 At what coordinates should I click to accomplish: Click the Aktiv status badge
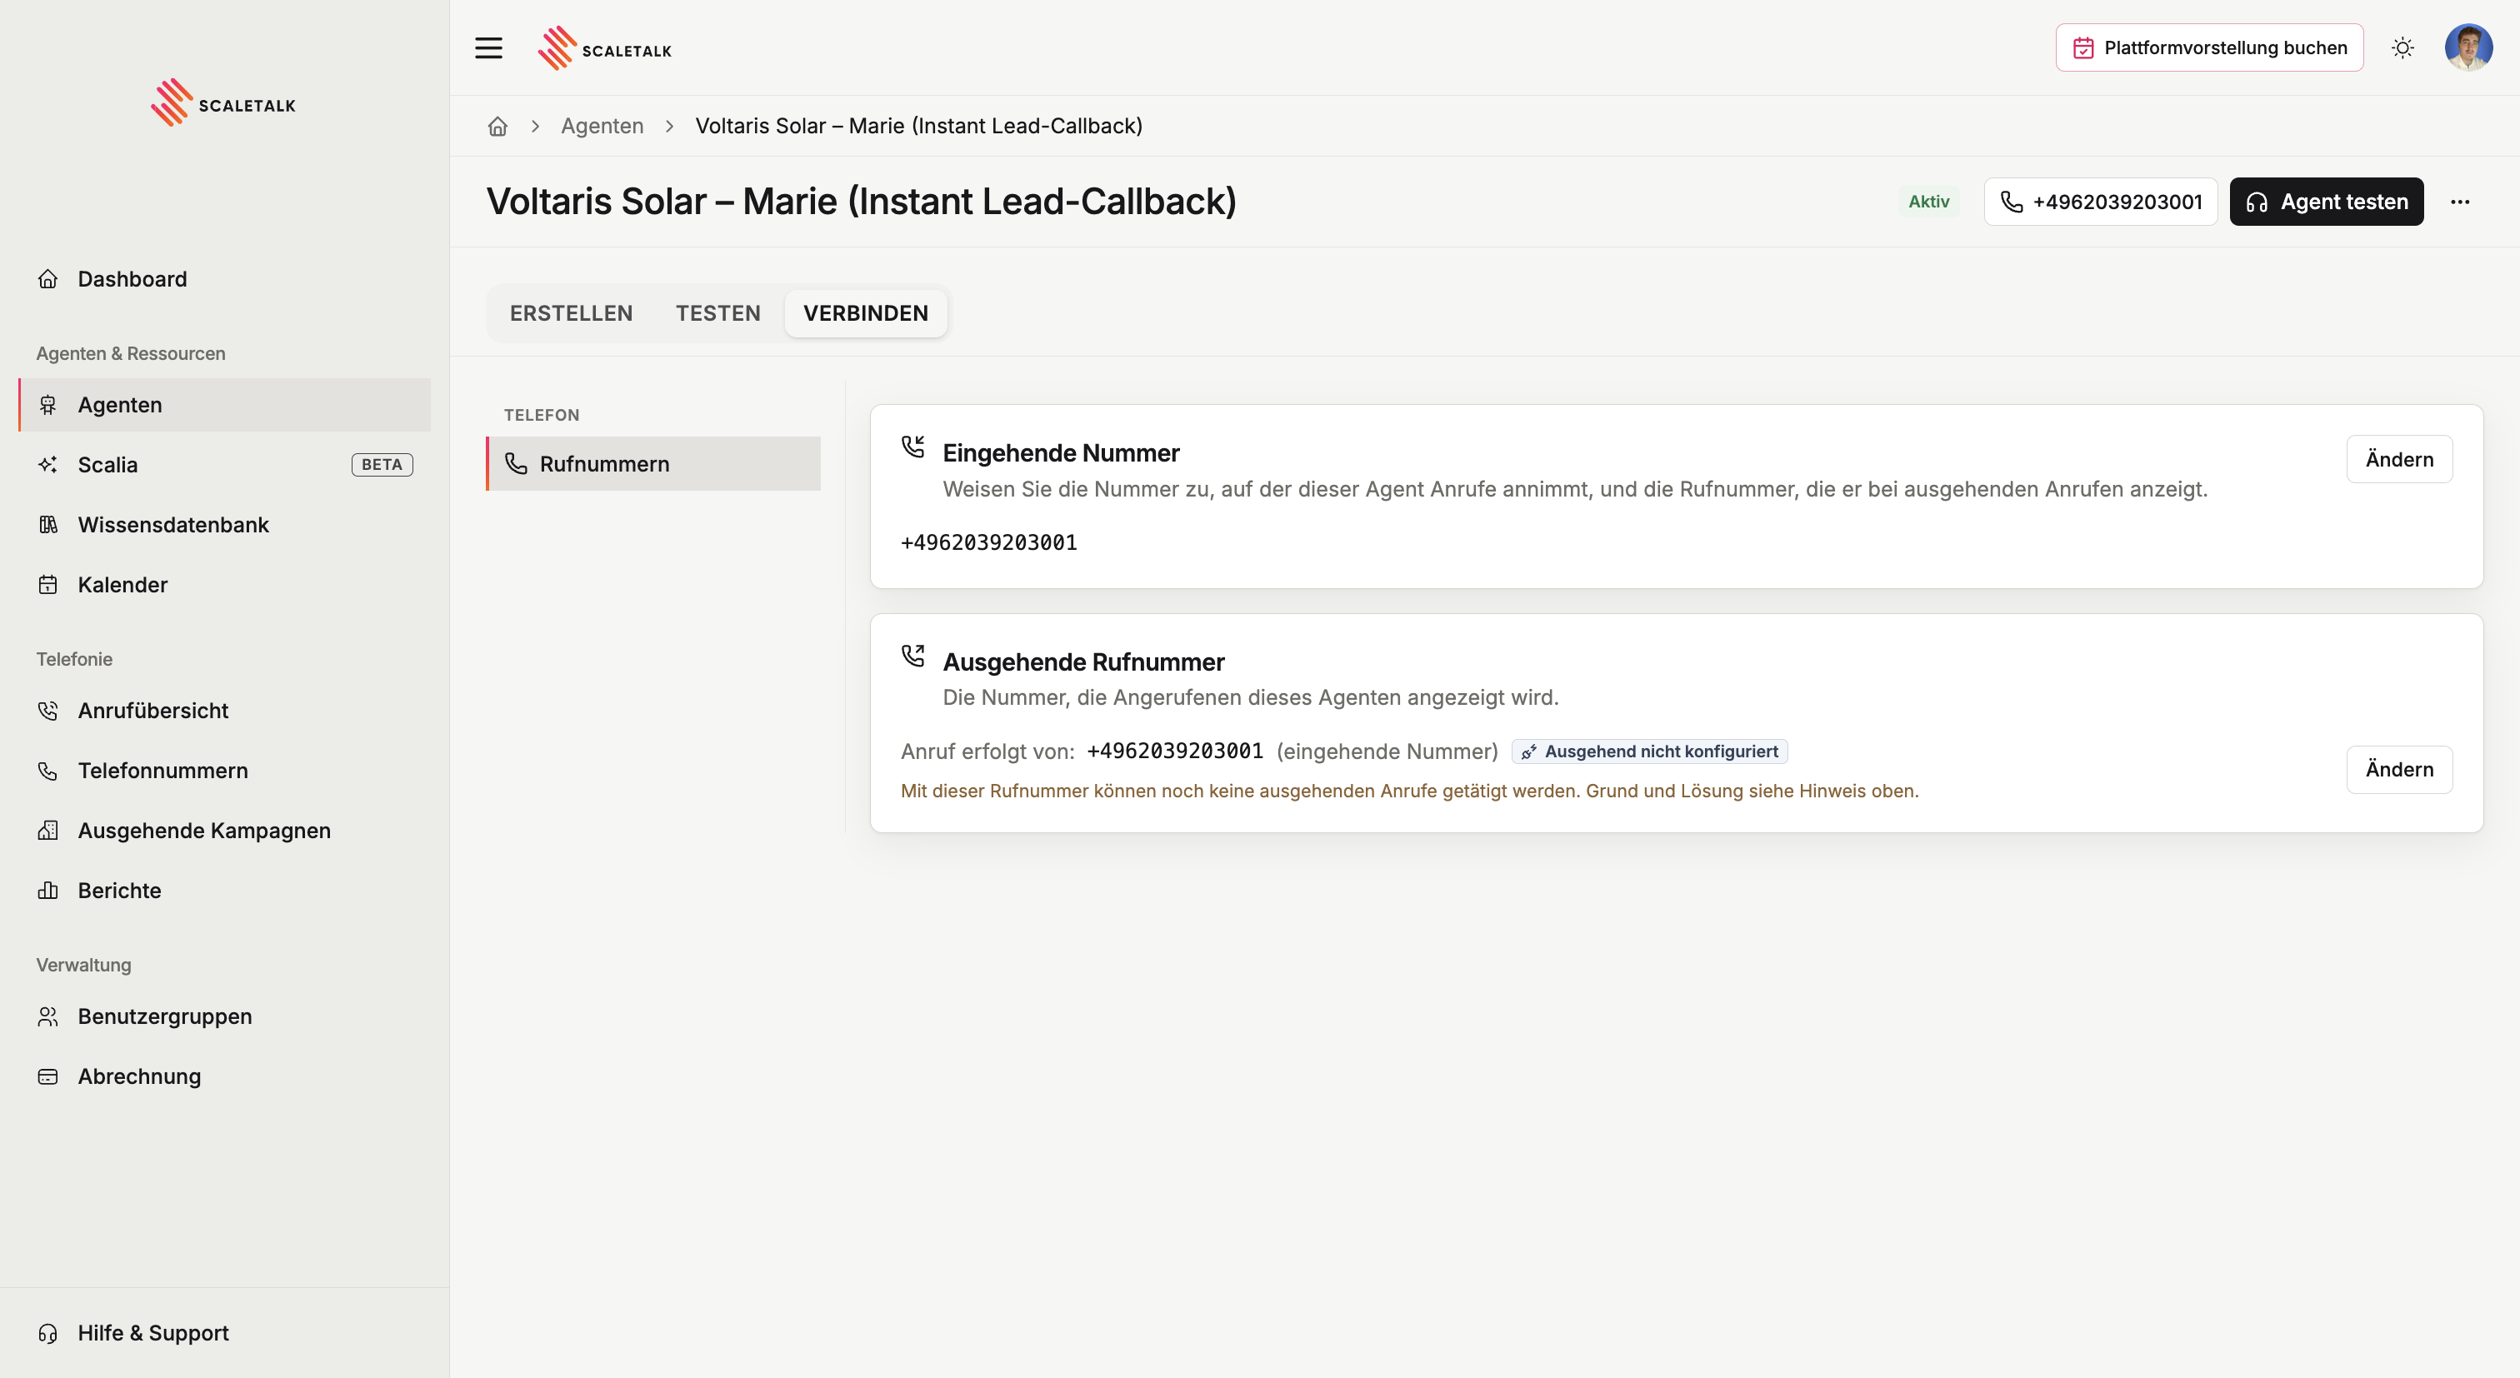pos(1928,202)
